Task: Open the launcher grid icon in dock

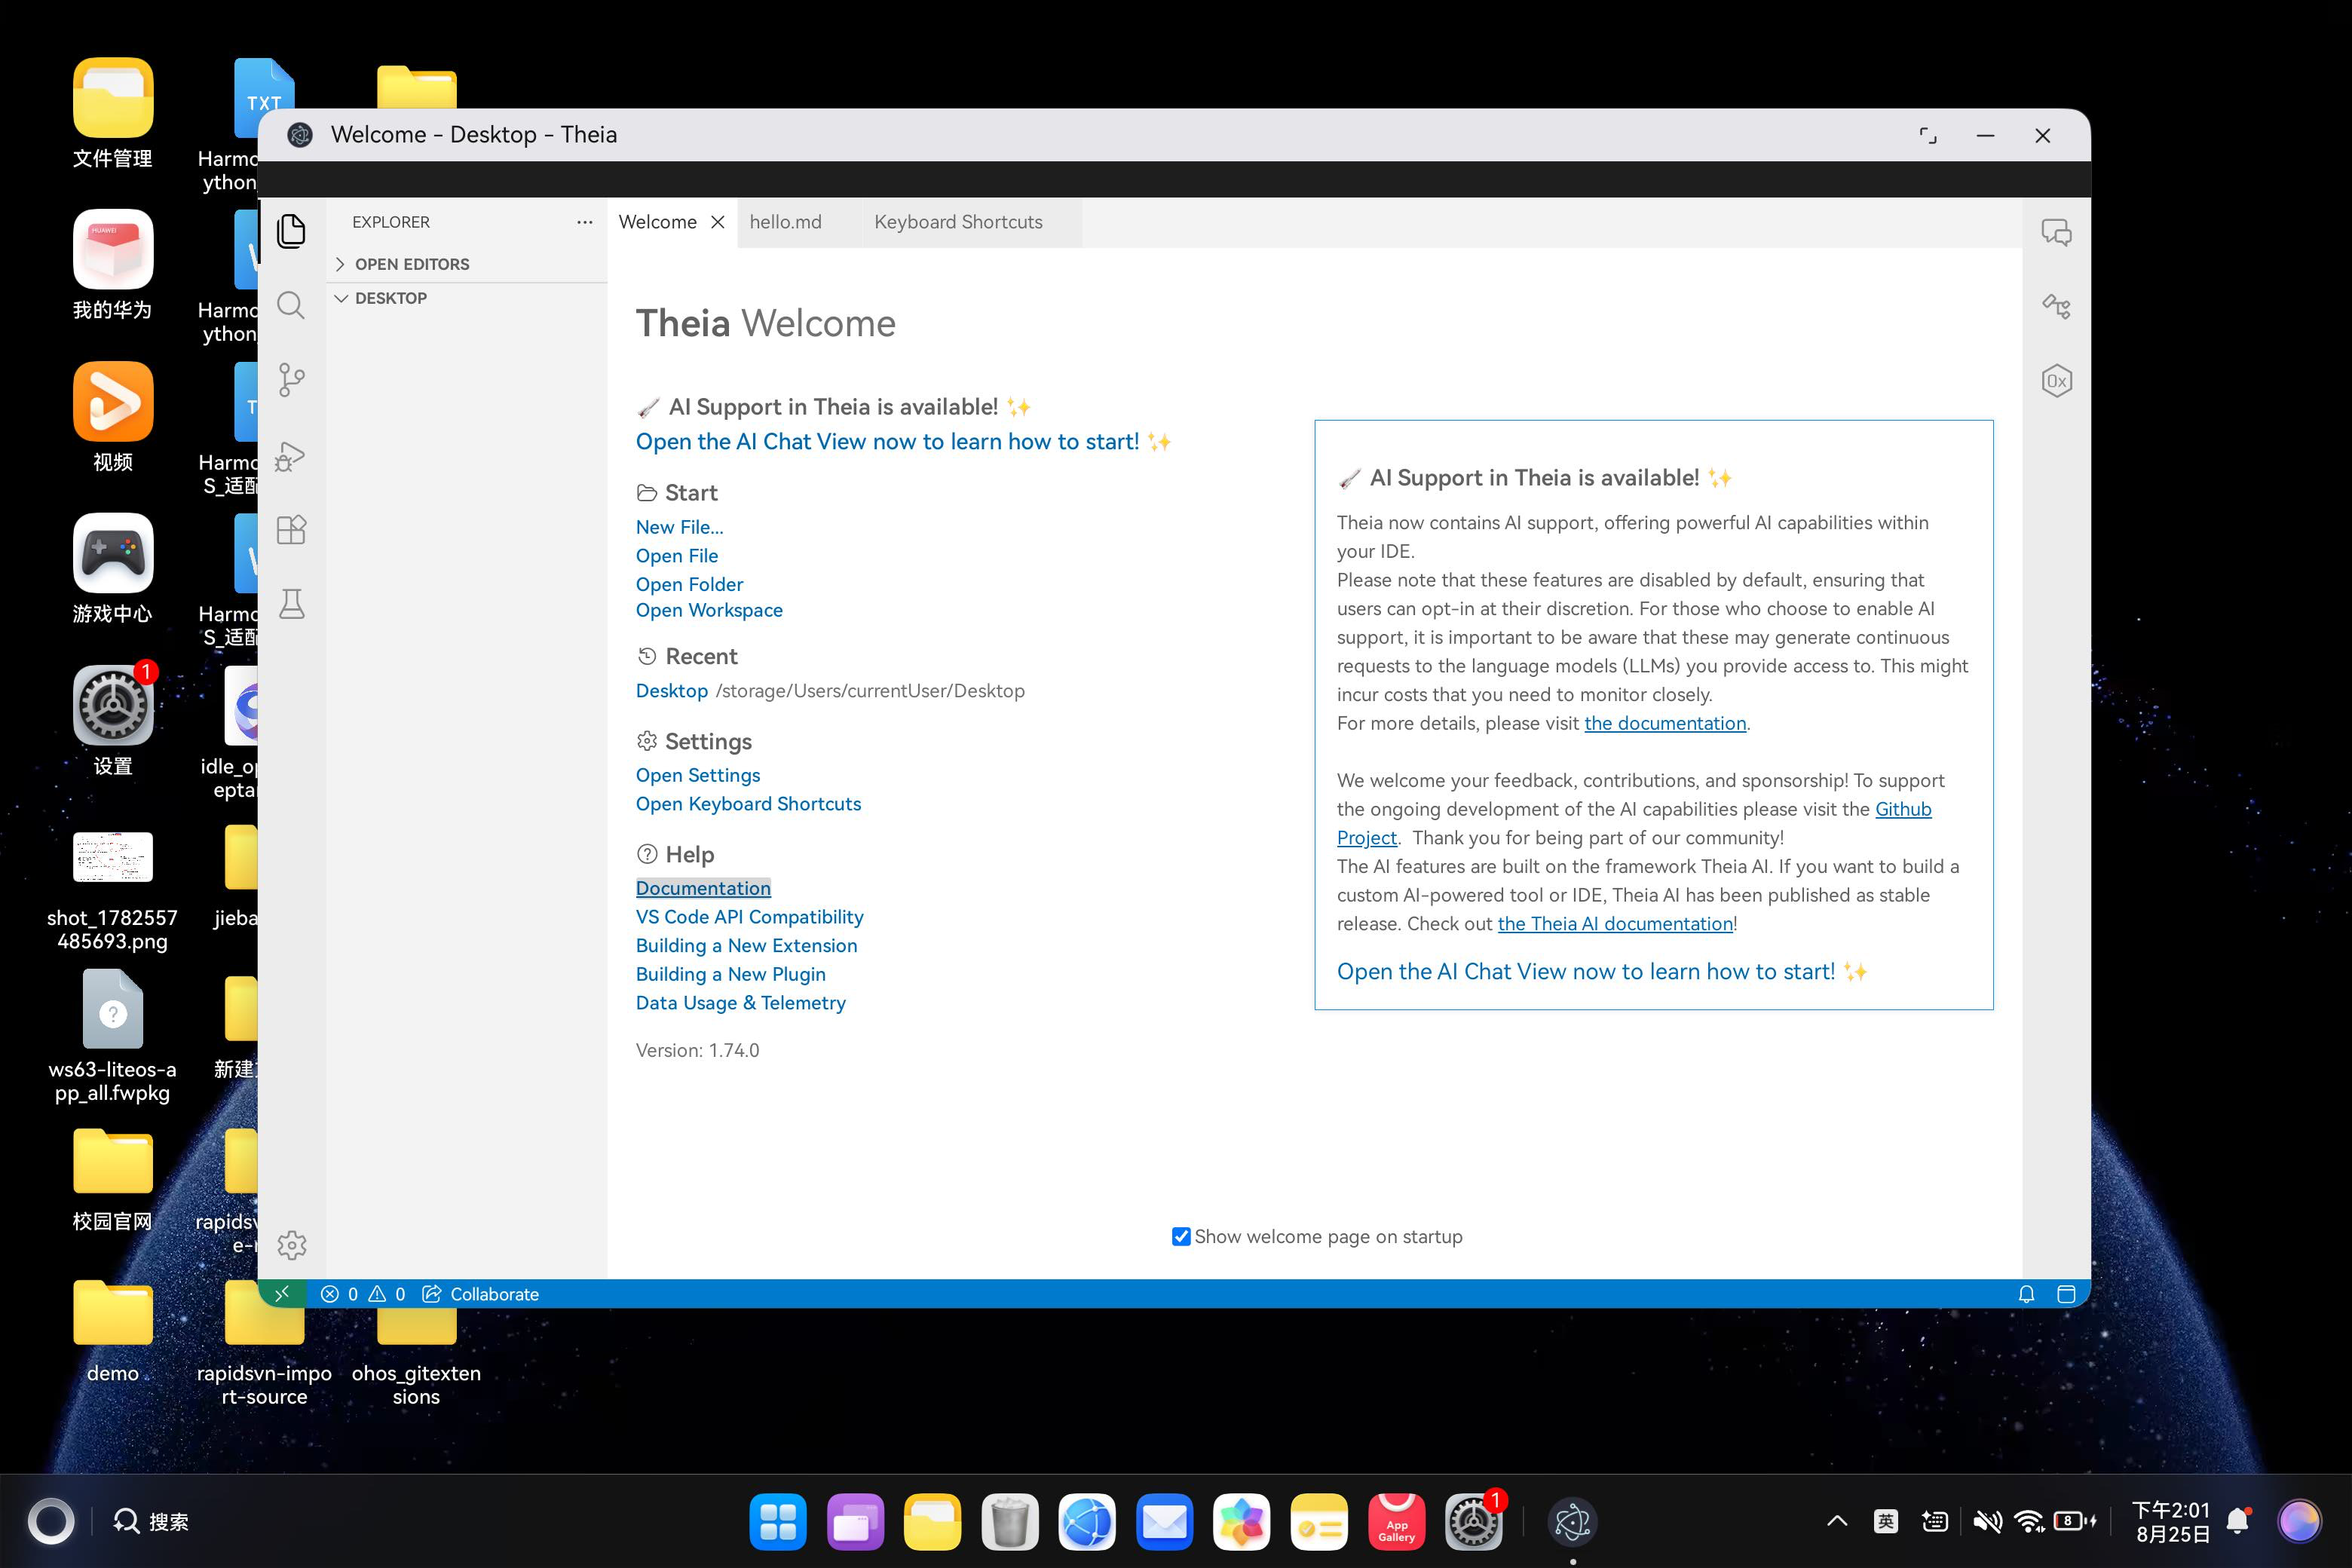Action: tap(778, 1522)
